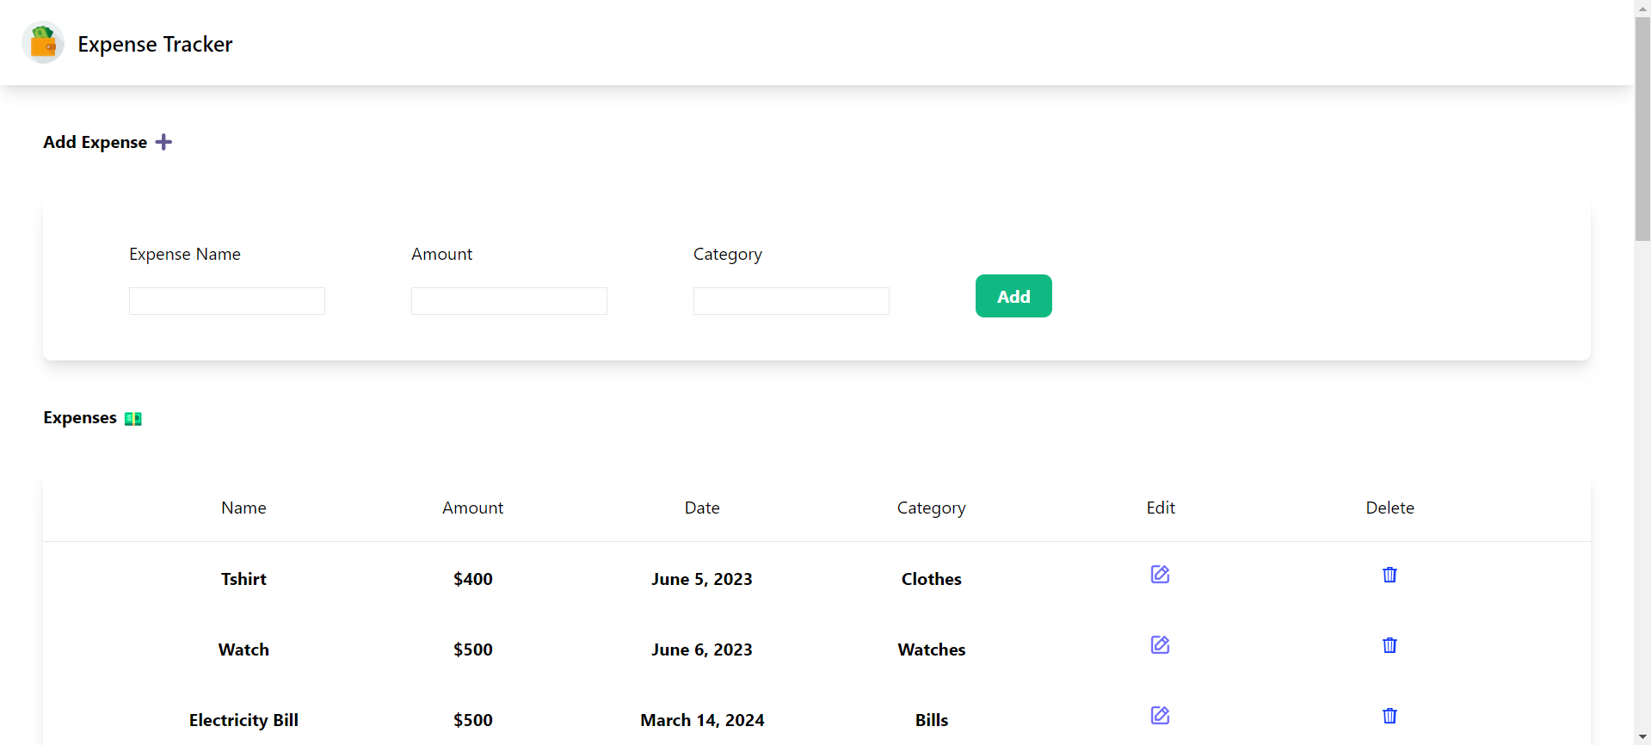The height and width of the screenshot is (745, 1651).
Task: Edit the Tshirt expense row
Action: coord(1160,574)
